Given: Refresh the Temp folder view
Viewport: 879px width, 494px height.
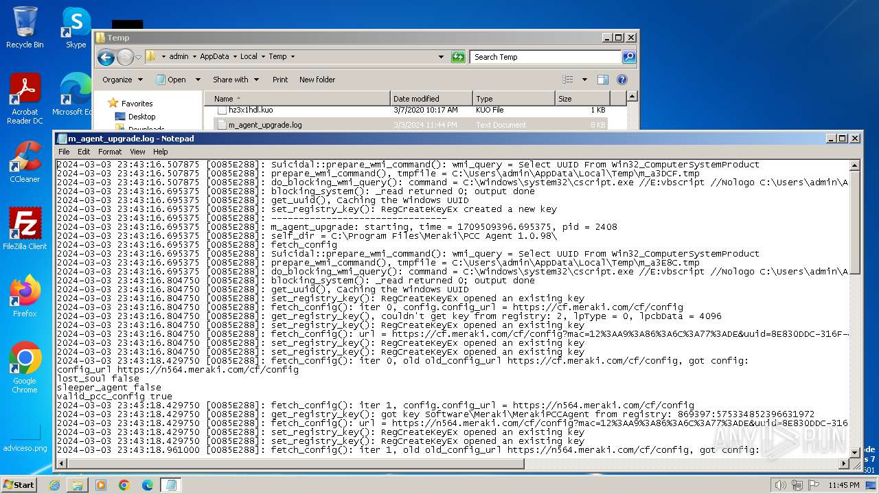Looking at the screenshot, I should pyautogui.click(x=458, y=57).
